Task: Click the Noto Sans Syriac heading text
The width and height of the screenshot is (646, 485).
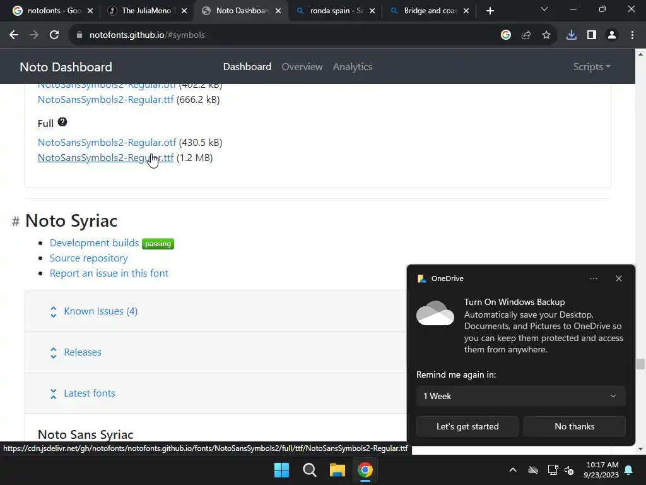Action: (x=85, y=434)
